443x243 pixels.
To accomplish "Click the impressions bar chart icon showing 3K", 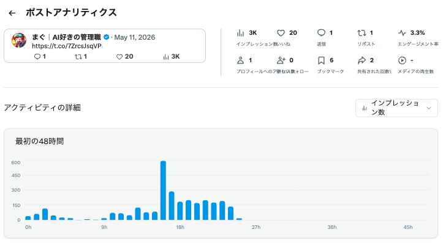I will point(240,33).
